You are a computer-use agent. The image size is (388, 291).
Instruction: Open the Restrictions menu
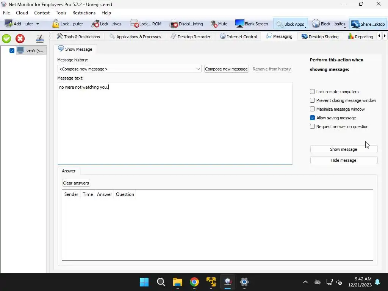click(84, 13)
